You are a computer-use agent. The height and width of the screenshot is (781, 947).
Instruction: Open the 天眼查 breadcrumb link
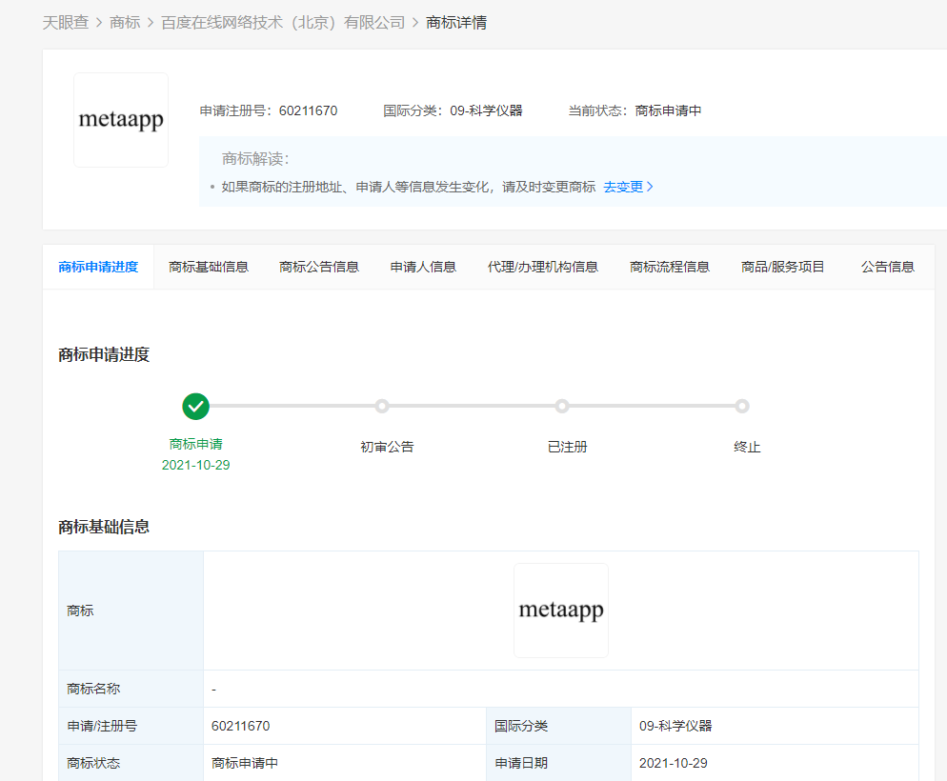point(65,22)
